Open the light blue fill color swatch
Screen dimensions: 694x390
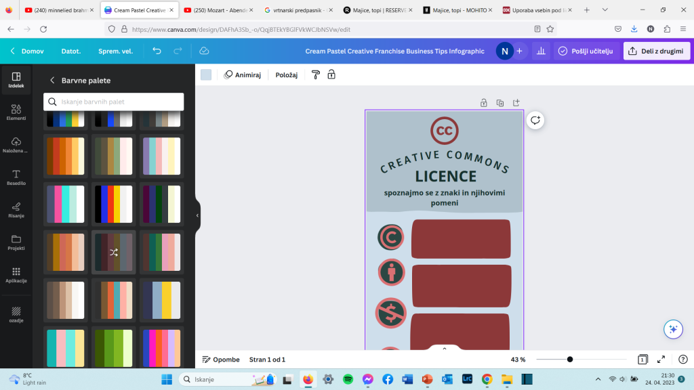click(206, 74)
